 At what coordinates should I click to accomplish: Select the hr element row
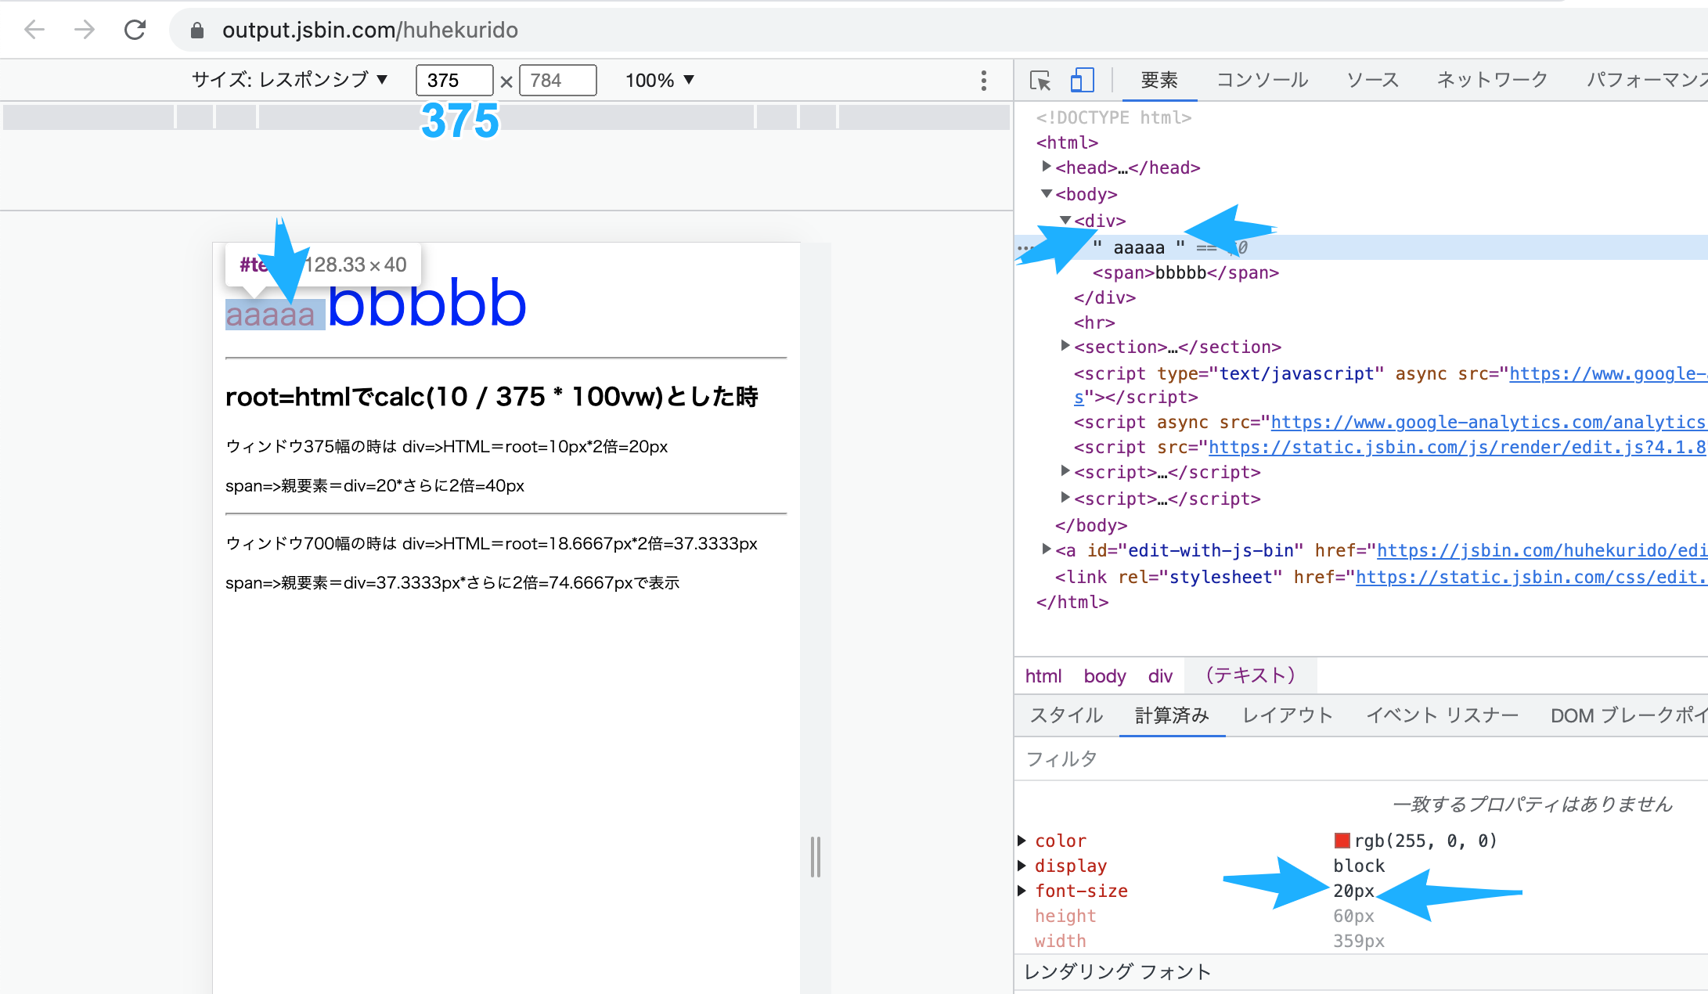pyautogui.click(x=1094, y=322)
